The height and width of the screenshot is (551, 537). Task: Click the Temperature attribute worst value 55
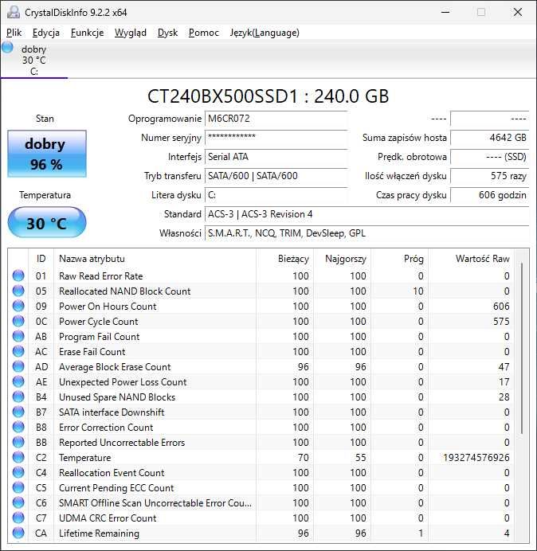coord(360,458)
